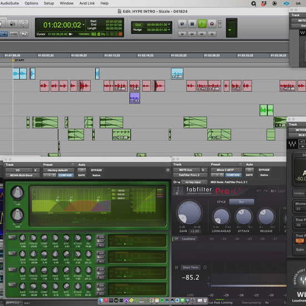306x306 pixels.
Task: Click COMPARE in the FabFilter plugin window
Action: click(x=234, y=175)
